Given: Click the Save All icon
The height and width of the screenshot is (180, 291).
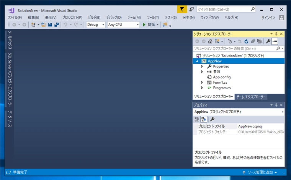Looking at the screenshot, I should 56,25.
